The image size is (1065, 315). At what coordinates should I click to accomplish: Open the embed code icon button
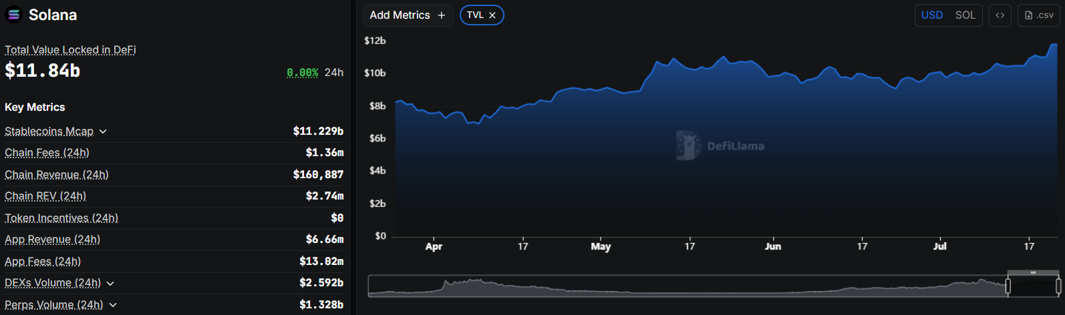click(1000, 15)
